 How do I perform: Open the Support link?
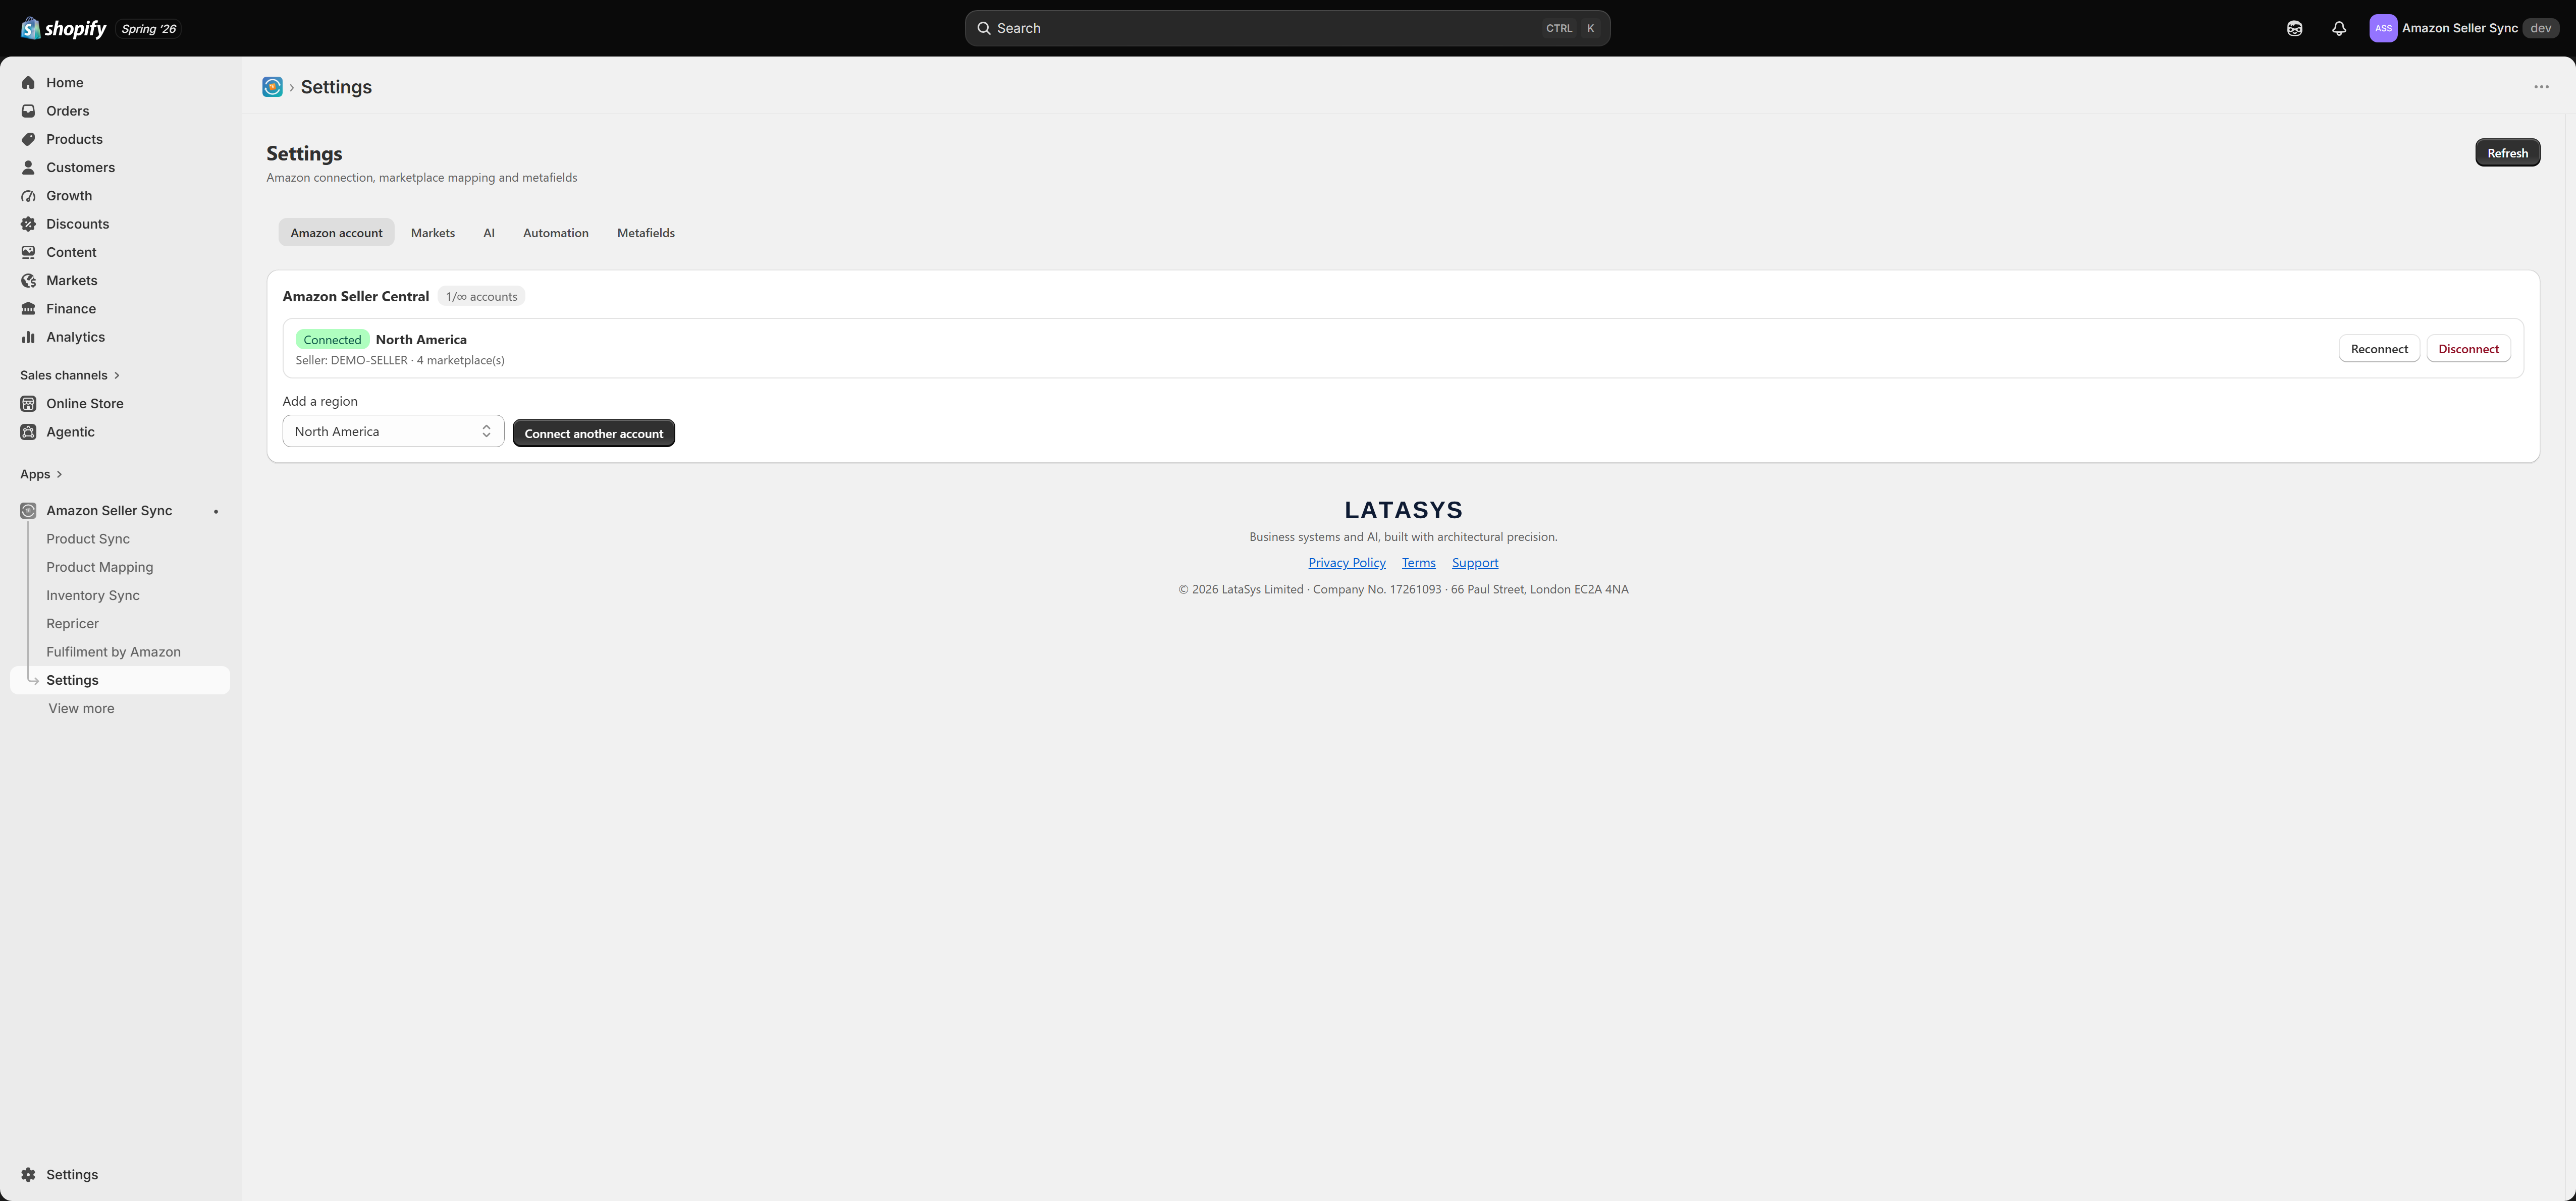[1475, 563]
